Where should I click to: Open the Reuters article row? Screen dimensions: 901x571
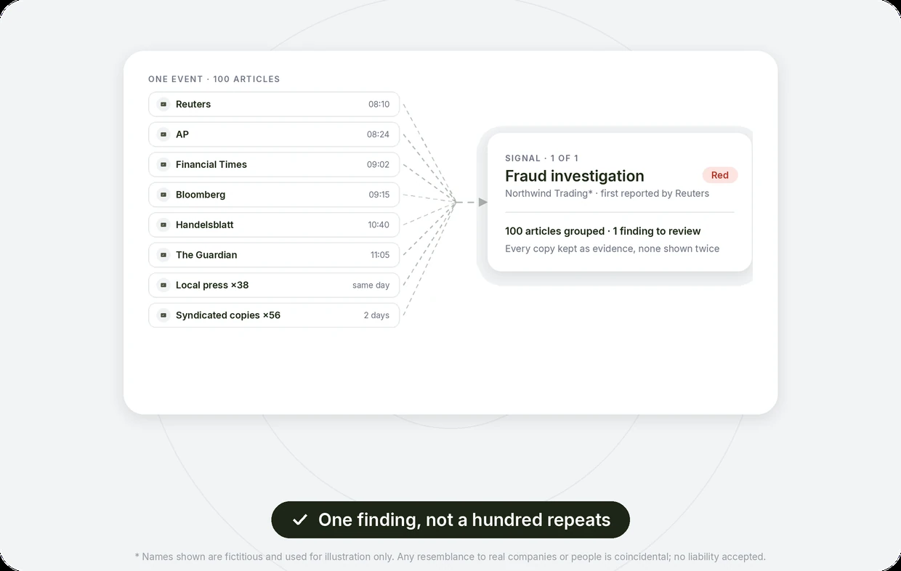274,104
